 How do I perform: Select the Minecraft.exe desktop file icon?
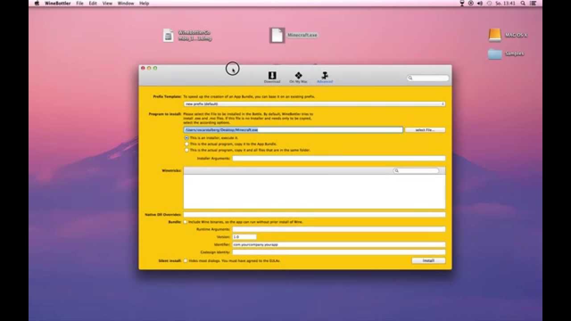(x=277, y=35)
